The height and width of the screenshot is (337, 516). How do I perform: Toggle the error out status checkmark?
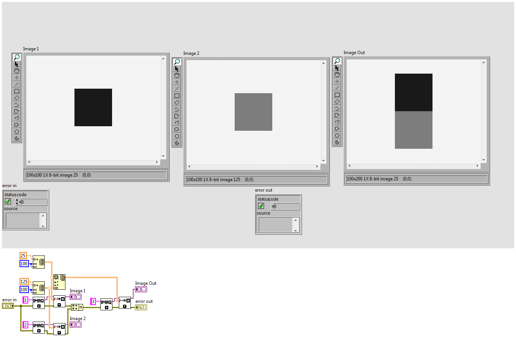261,206
